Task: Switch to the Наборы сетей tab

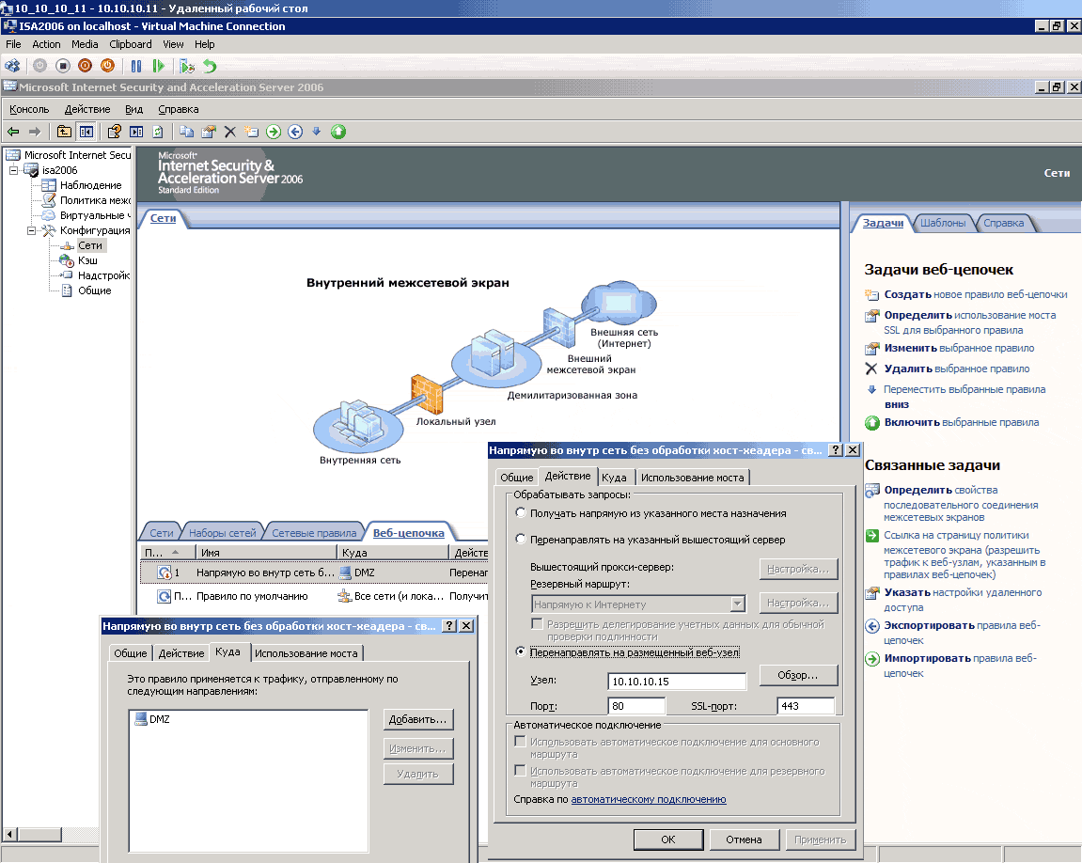Action: [x=222, y=533]
